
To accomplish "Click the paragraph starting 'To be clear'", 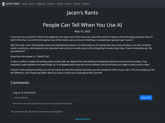I will [x=82, y=39].
